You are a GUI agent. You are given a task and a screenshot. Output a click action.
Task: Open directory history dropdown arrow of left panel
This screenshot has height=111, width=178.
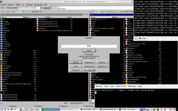[87, 14]
